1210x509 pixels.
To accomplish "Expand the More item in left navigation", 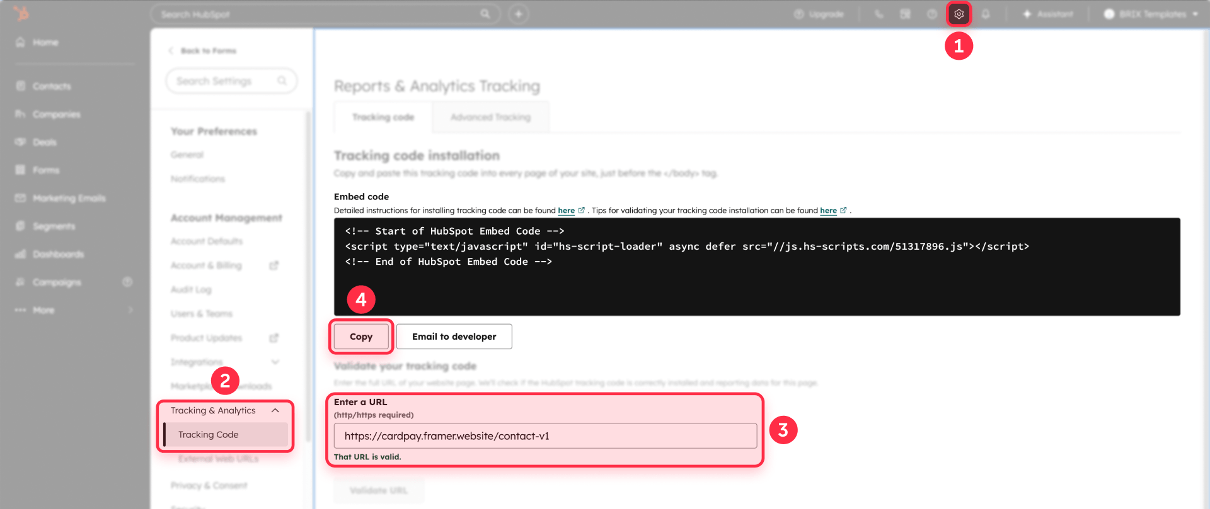I will point(74,310).
